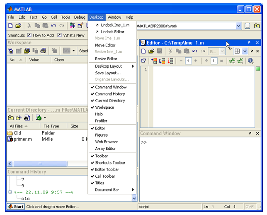Image resolution: width=267 pixels, height=215 pixels.
Task: Open the Tools menu in menu bar
Action: [x=66, y=17]
